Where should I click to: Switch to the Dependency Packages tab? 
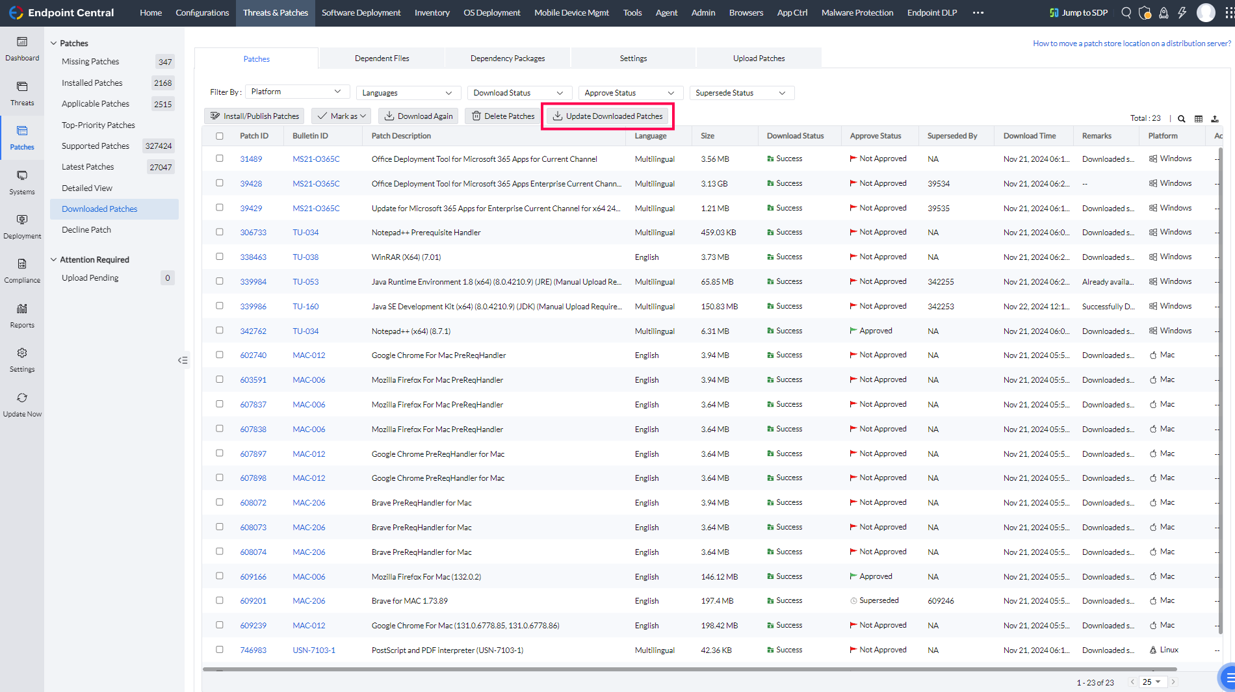click(x=508, y=58)
